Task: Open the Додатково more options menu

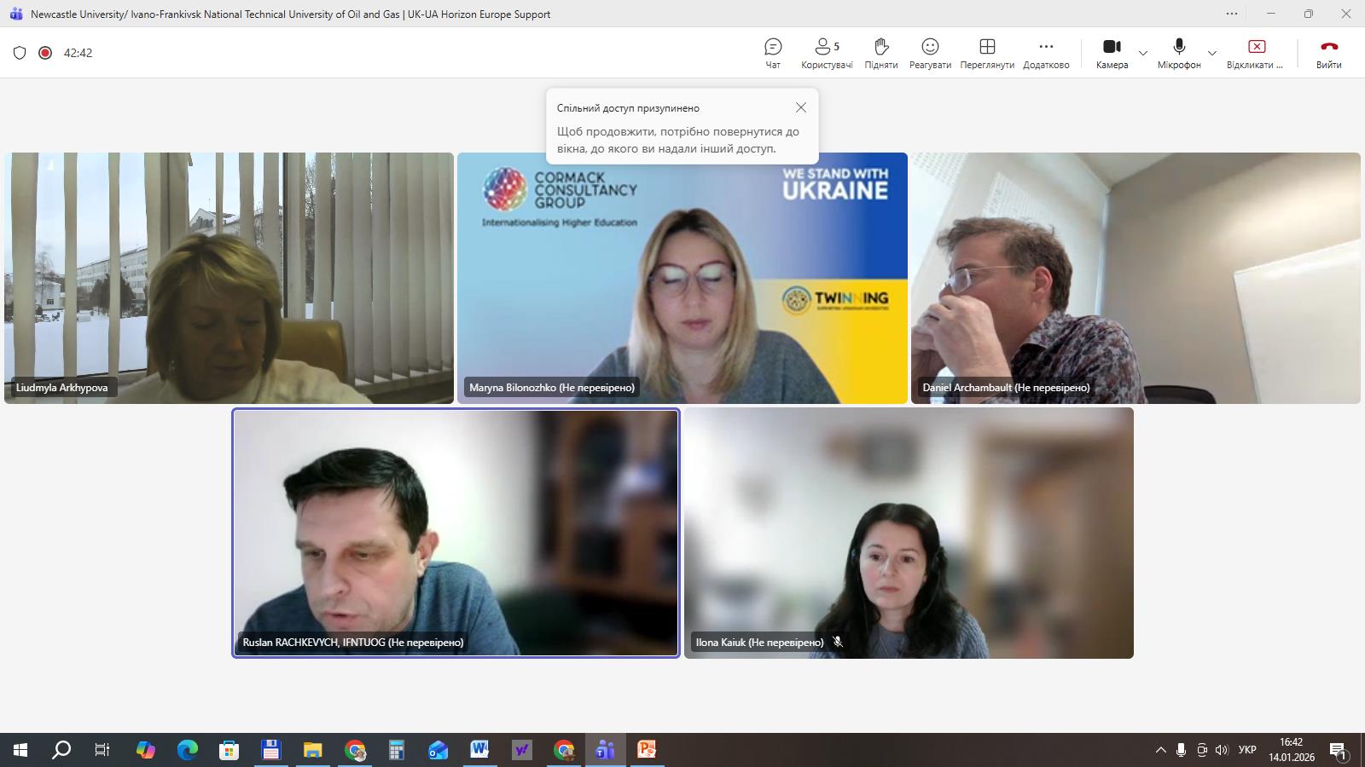Action: (1046, 47)
